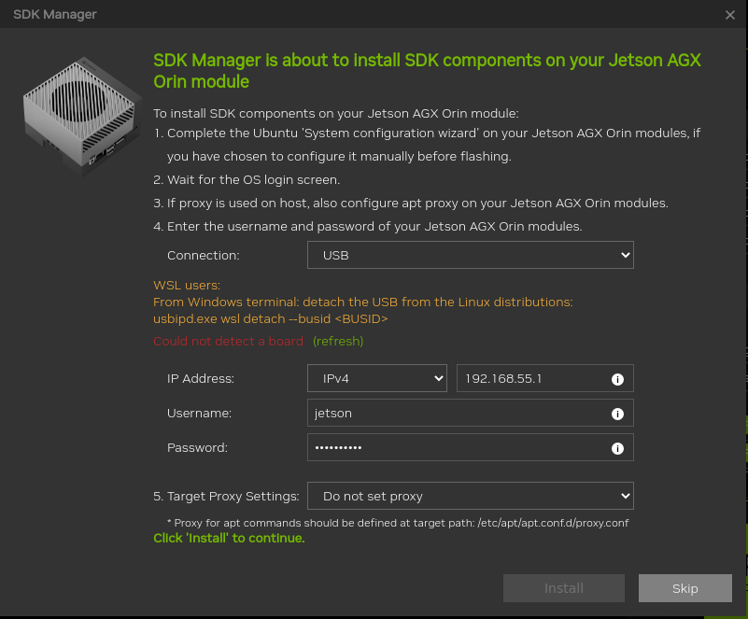Focus the IP address field showing 192.168.55.1

click(532, 378)
